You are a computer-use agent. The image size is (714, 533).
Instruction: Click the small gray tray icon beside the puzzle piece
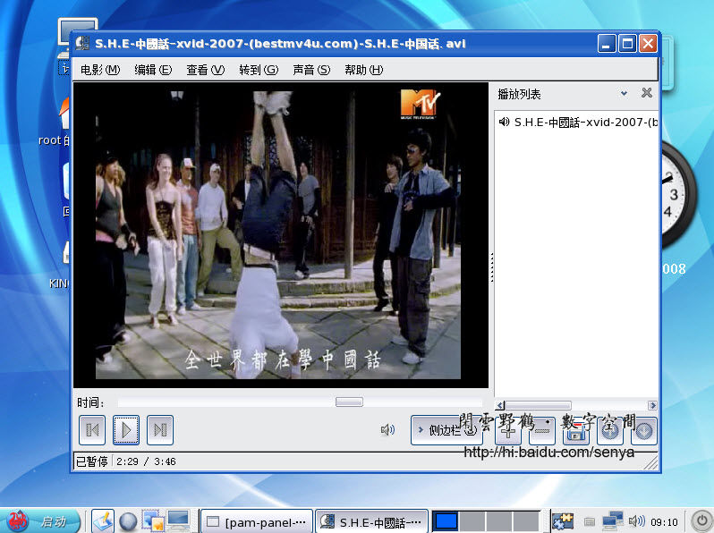click(590, 521)
